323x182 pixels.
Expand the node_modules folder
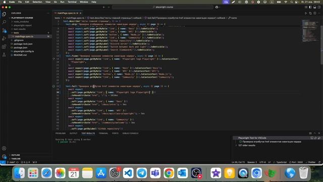pyautogui.click(x=21, y=22)
